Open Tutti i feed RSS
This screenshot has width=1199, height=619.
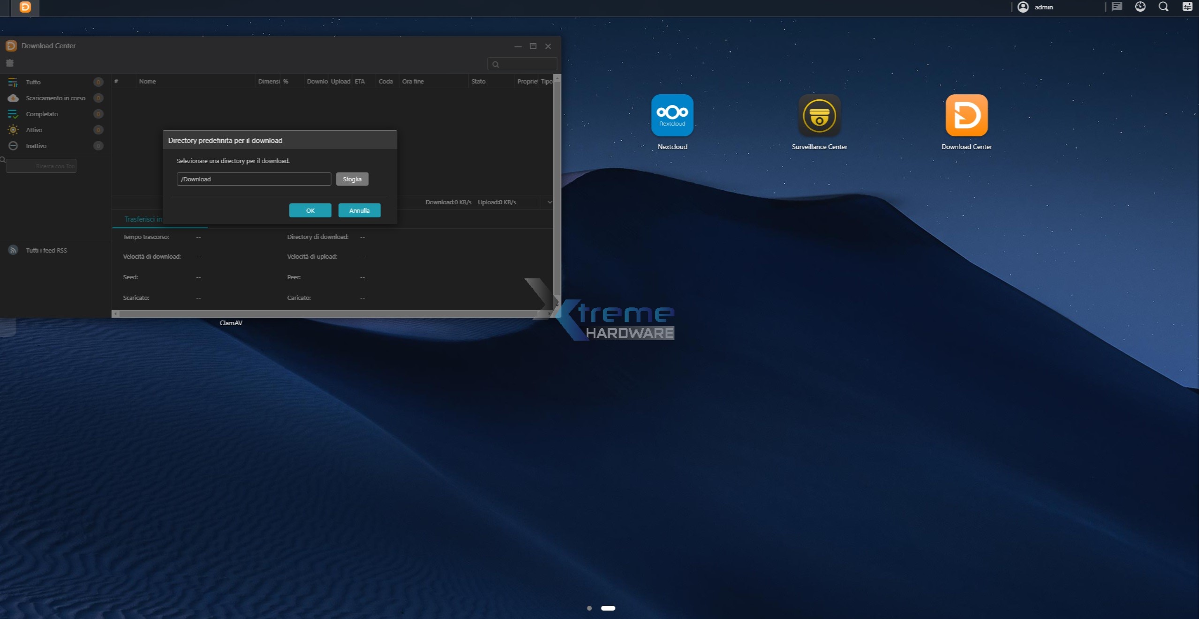46,250
